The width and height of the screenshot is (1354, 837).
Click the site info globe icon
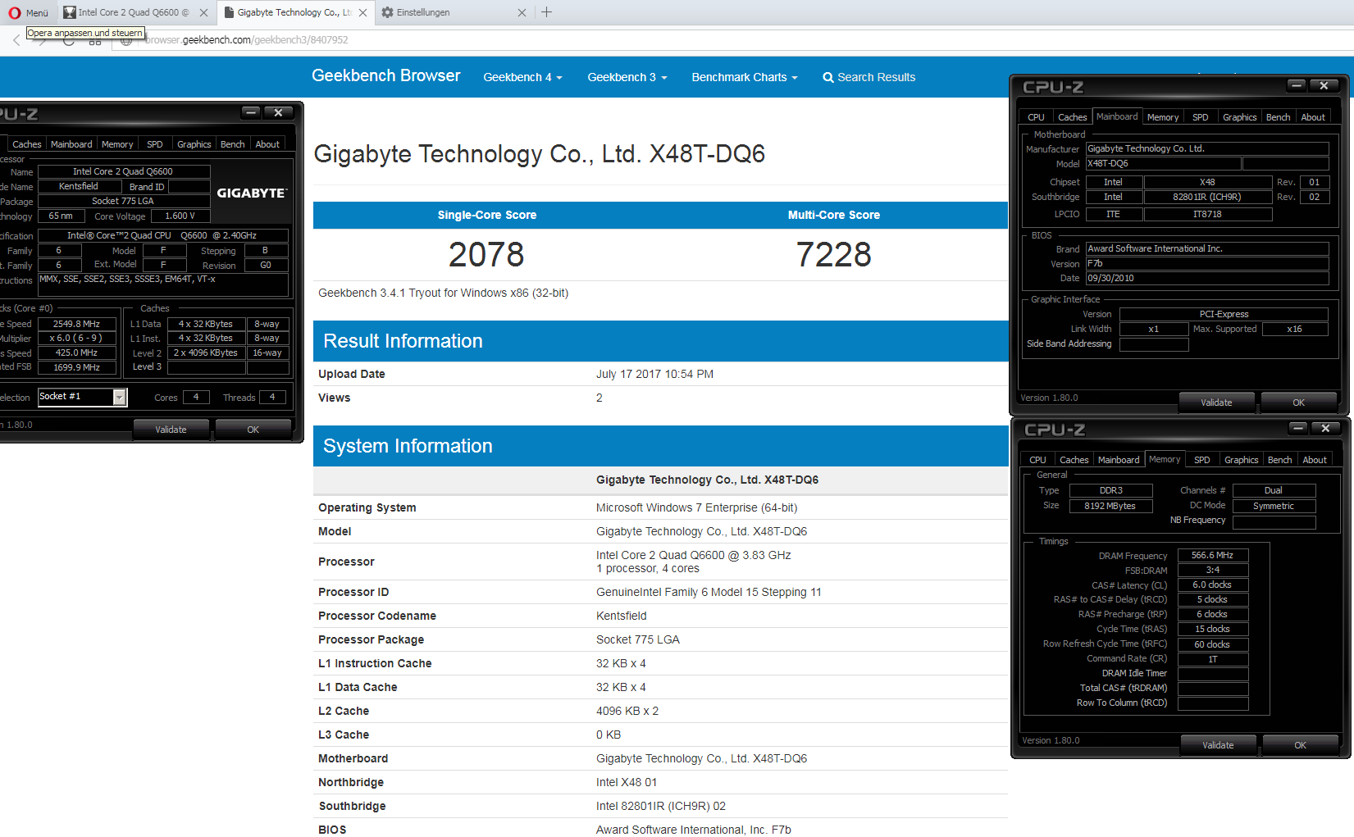pos(126,40)
